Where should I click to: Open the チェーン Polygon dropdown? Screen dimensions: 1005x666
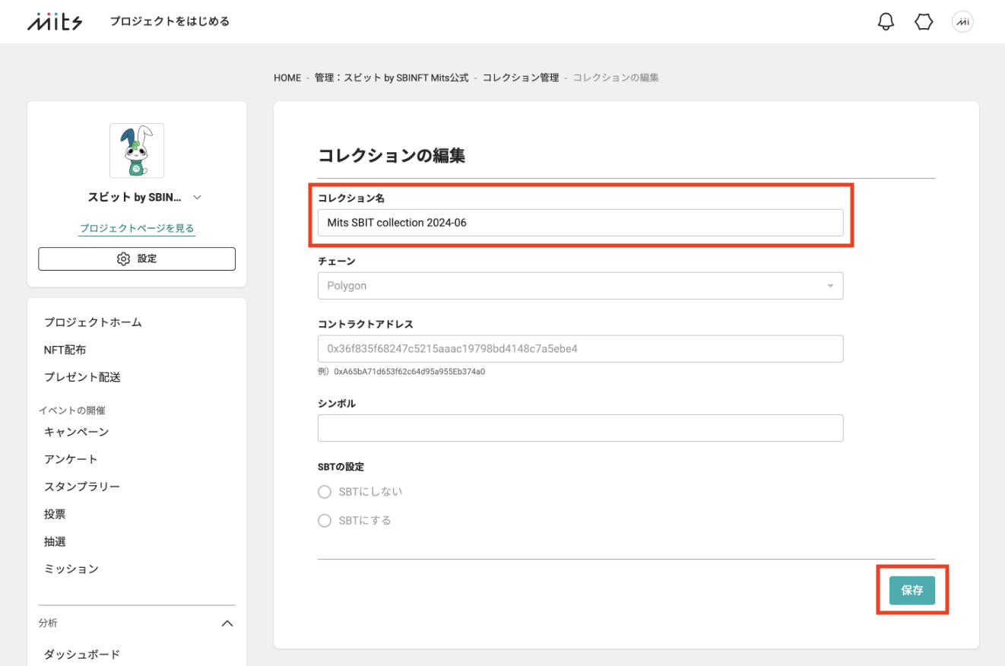click(x=580, y=286)
